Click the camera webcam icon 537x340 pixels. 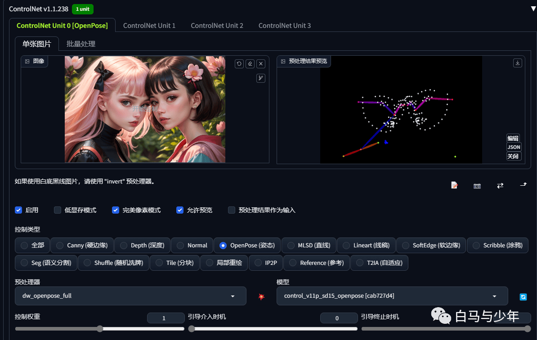477,186
